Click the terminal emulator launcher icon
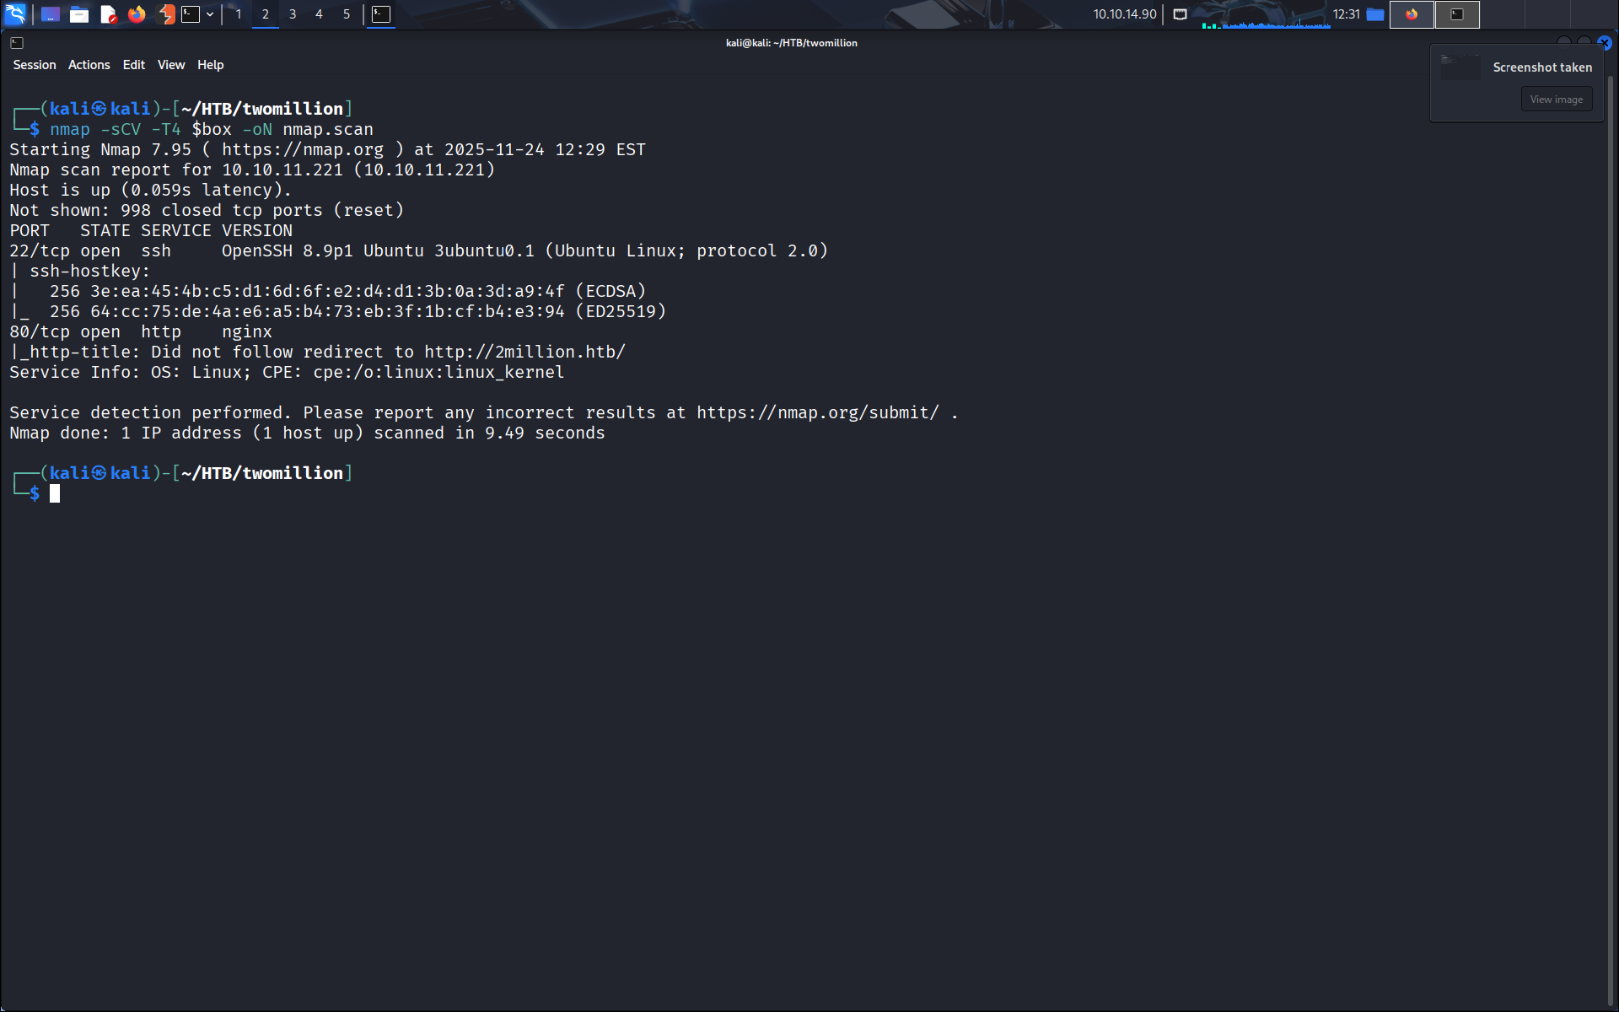This screenshot has width=1619, height=1012. pos(191,13)
